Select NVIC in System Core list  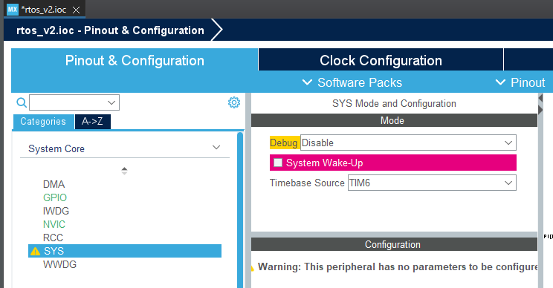pos(54,225)
